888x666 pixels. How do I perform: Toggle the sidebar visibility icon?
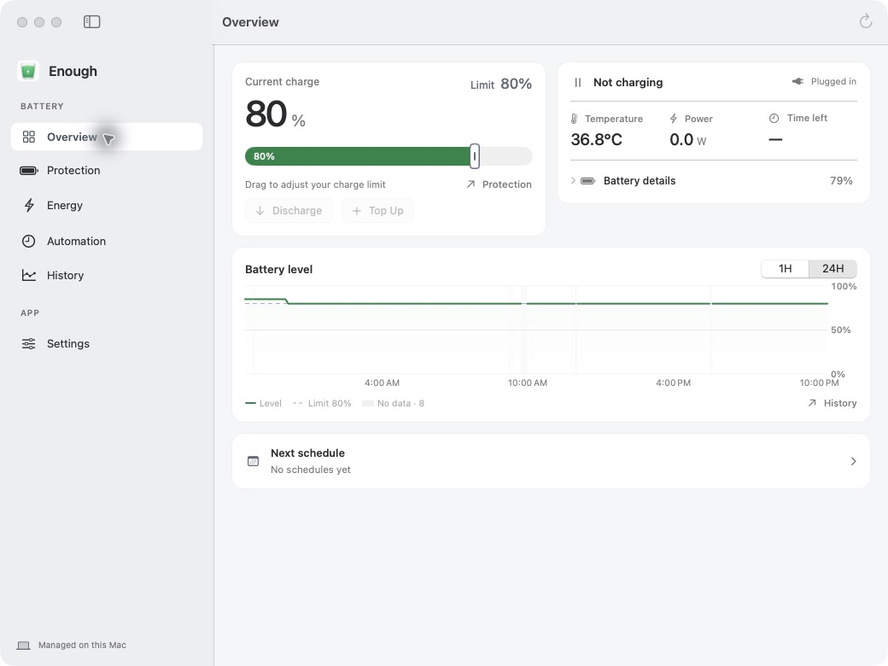[91, 22]
